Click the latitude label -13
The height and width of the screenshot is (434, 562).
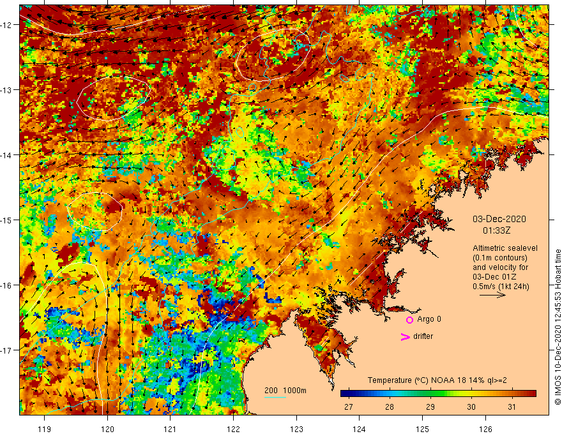click(x=7, y=90)
